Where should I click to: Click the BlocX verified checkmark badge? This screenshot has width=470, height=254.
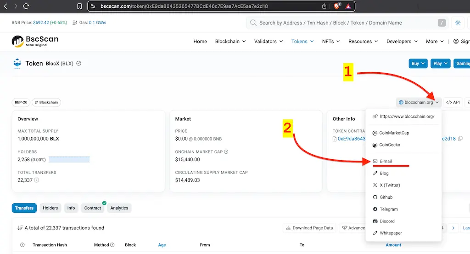78,63
